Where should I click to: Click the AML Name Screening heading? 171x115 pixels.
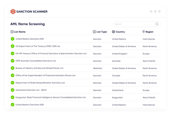click(x=28, y=24)
